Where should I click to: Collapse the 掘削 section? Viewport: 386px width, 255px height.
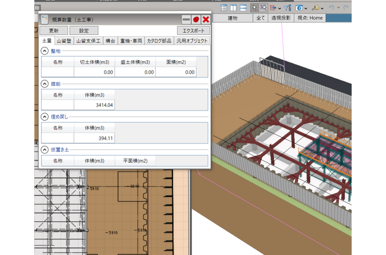pyautogui.click(x=44, y=84)
